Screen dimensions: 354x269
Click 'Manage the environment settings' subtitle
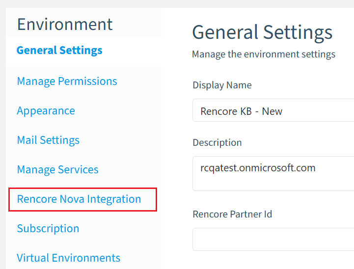[264, 54]
